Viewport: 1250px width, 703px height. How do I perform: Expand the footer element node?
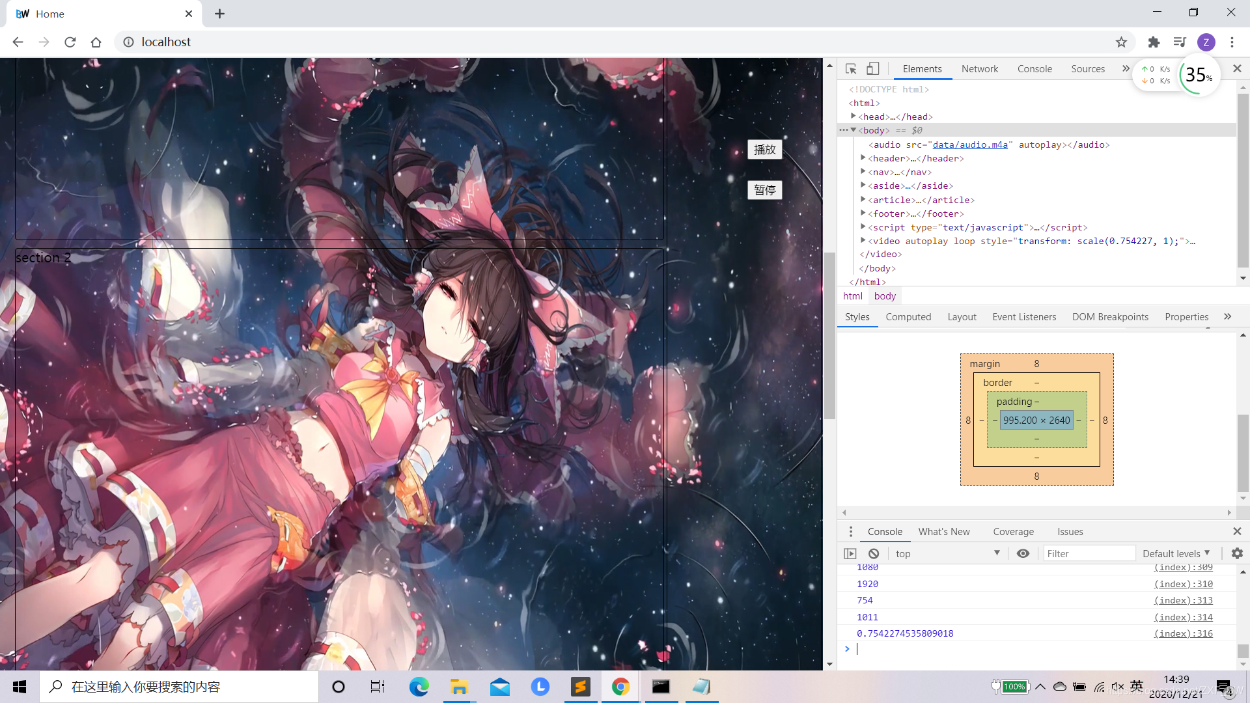point(863,214)
